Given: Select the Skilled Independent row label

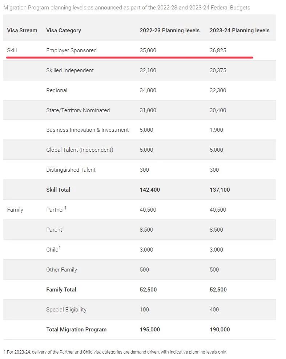Looking at the screenshot, I should point(70,70).
